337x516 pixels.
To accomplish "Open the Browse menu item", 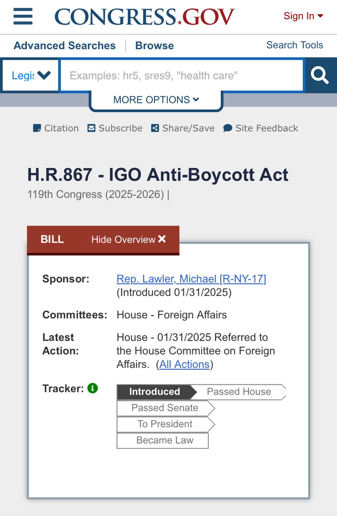I will (154, 46).
